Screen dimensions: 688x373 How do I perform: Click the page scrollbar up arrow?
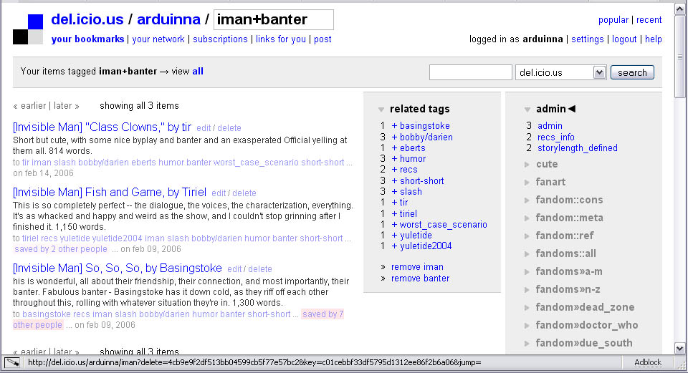679,9
